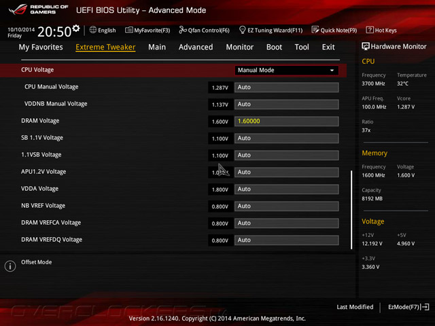Image resolution: width=435 pixels, height=326 pixels.
Task: Click the APU1.2V Voltage Auto field
Action: pos(287,172)
